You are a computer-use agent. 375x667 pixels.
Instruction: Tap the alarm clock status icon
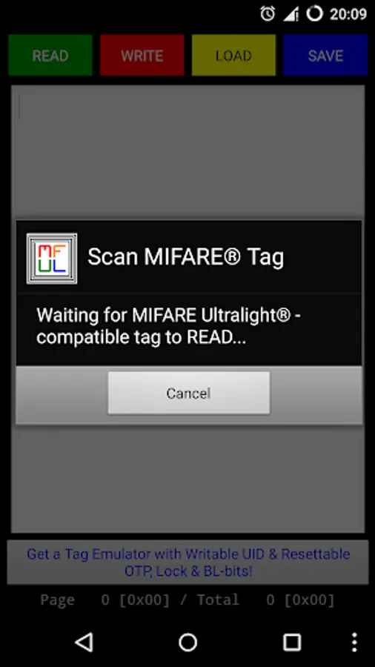pos(268,14)
